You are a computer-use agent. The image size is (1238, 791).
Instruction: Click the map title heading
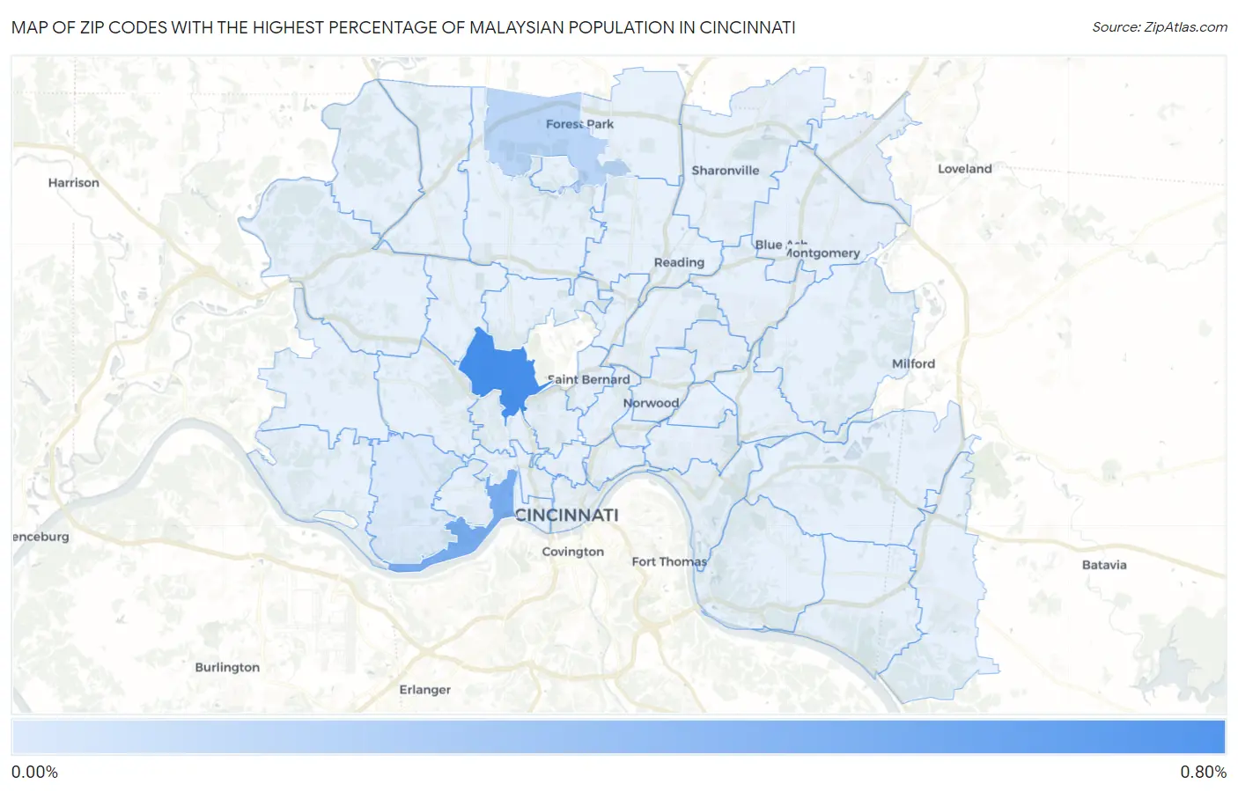pos(403,27)
